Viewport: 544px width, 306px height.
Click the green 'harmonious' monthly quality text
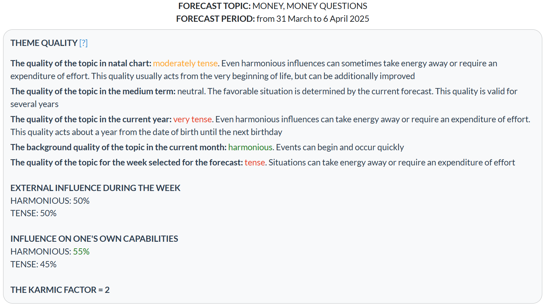pos(250,147)
